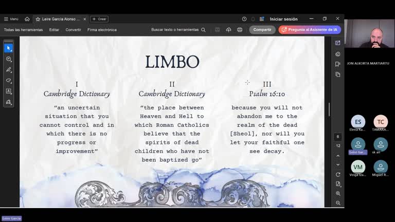Viewport: 395px width, 222px height.
Task: Click the Crear button
Action: (99, 19)
